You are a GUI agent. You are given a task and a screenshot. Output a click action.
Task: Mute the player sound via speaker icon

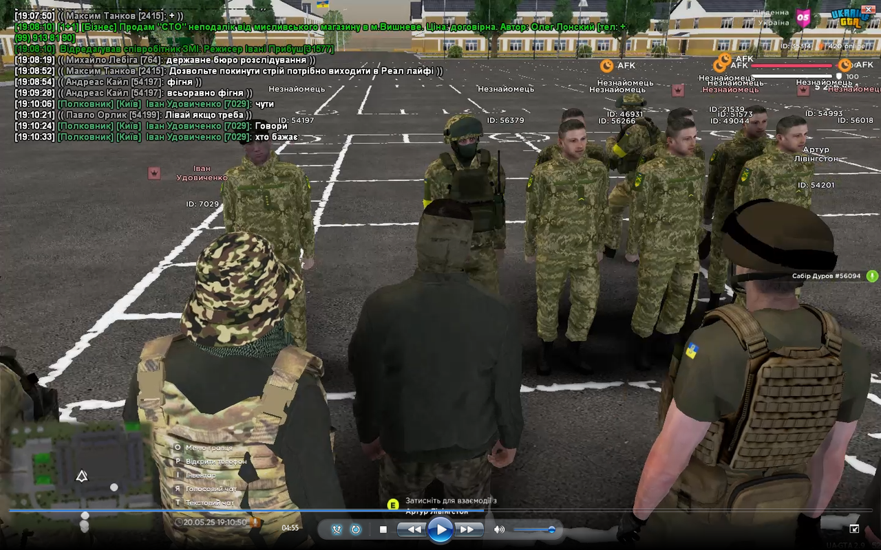pyautogui.click(x=499, y=529)
